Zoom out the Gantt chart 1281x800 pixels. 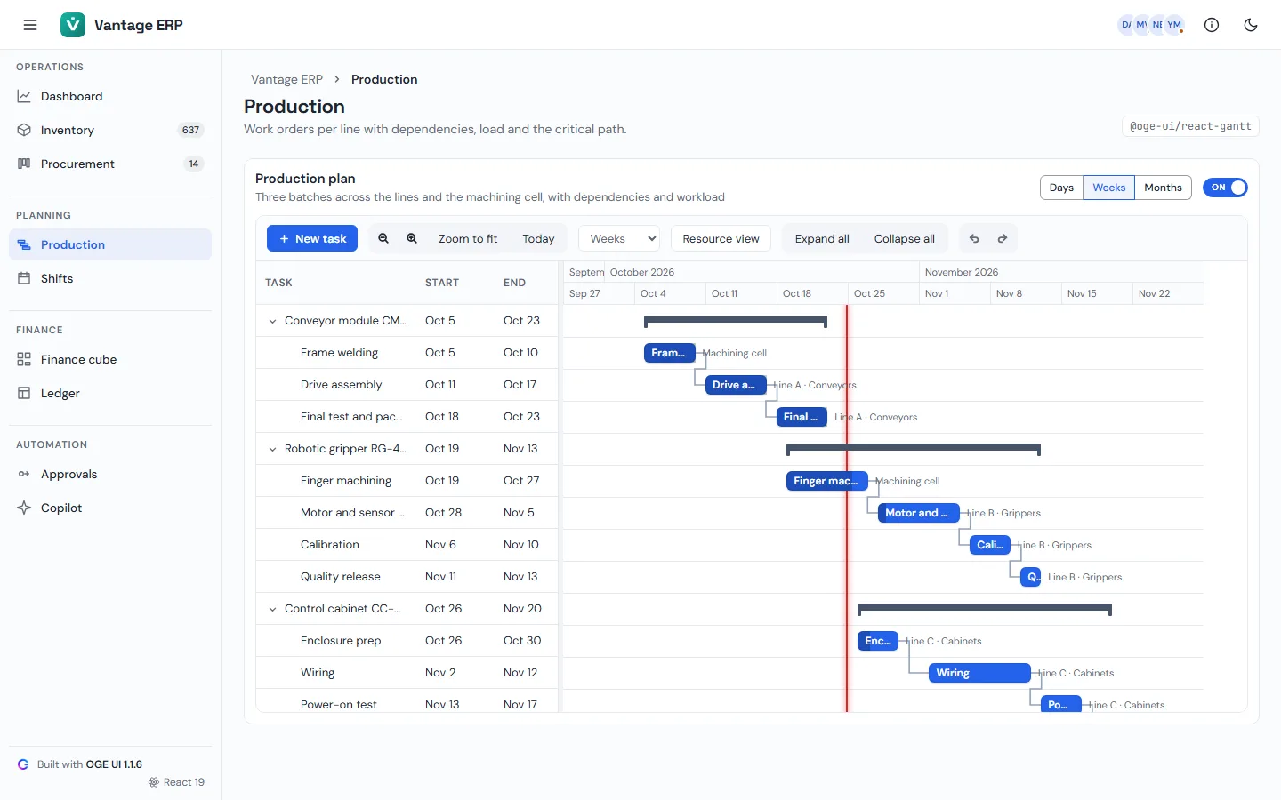coord(383,238)
